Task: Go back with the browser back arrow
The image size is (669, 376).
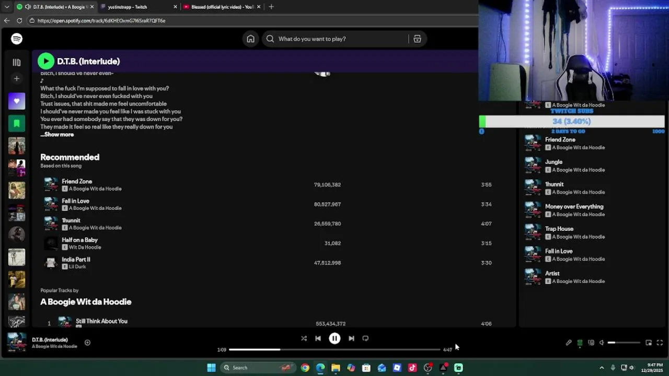Action: click(7, 20)
